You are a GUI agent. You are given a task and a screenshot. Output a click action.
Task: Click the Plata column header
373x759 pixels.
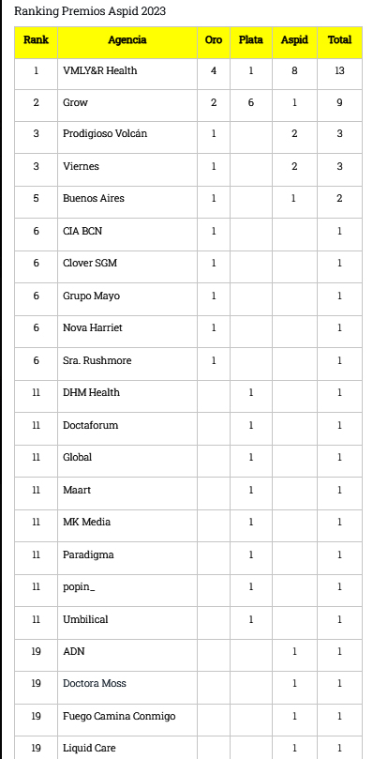[x=250, y=42]
